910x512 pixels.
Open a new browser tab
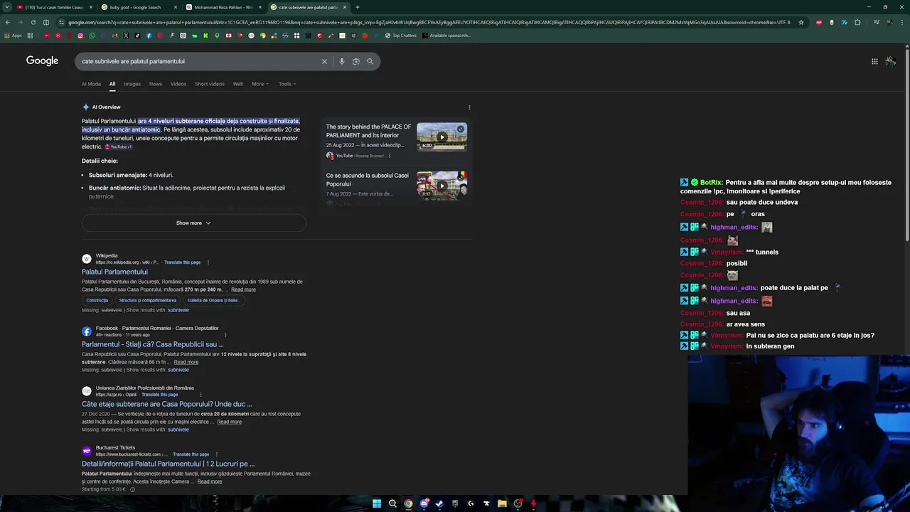[x=357, y=7]
